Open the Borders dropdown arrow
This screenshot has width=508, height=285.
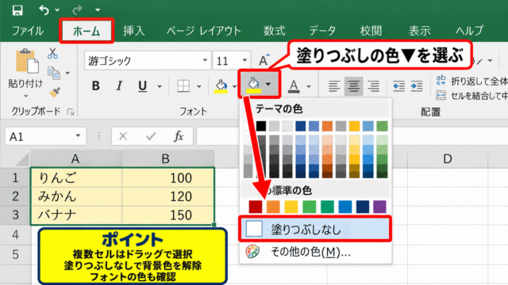click(199, 86)
